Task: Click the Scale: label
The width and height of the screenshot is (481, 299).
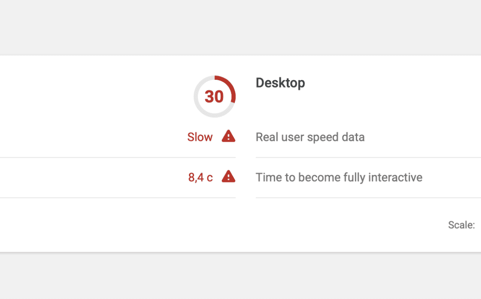Action: 461,225
